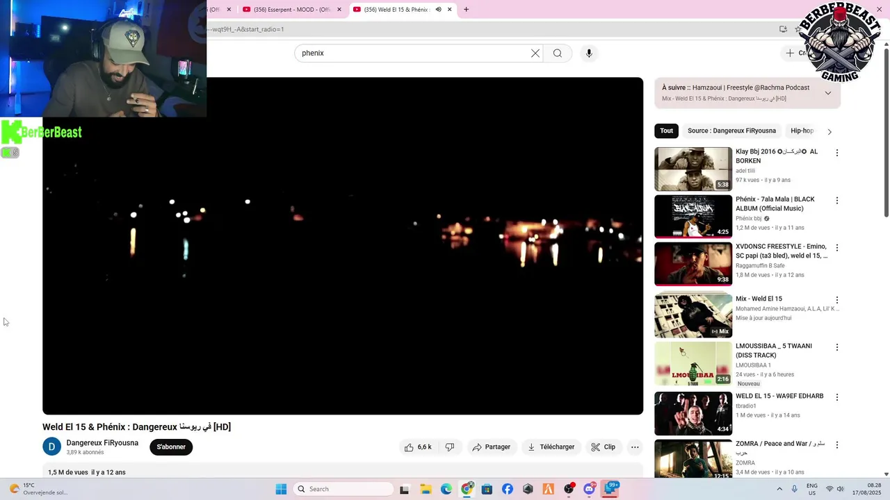Click the Télécharger download button
Image resolution: width=890 pixels, height=500 pixels.
pyautogui.click(x=551, y=447)
